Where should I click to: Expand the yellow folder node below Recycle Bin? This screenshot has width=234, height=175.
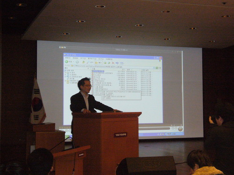point(65,81)
